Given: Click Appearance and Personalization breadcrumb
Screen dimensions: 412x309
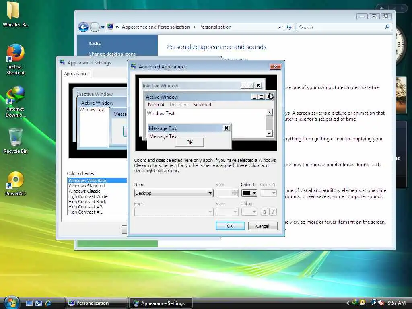Looking at the screenshot, I should click(x=156, y=27).
